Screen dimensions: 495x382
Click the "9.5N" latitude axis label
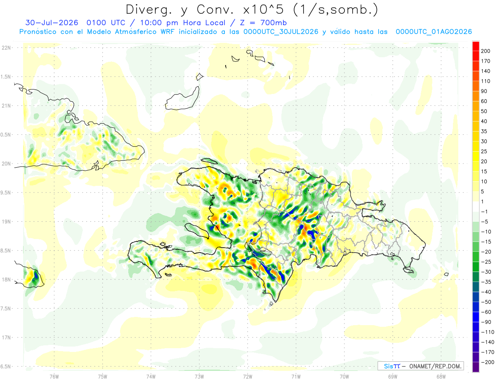(5, 192)
